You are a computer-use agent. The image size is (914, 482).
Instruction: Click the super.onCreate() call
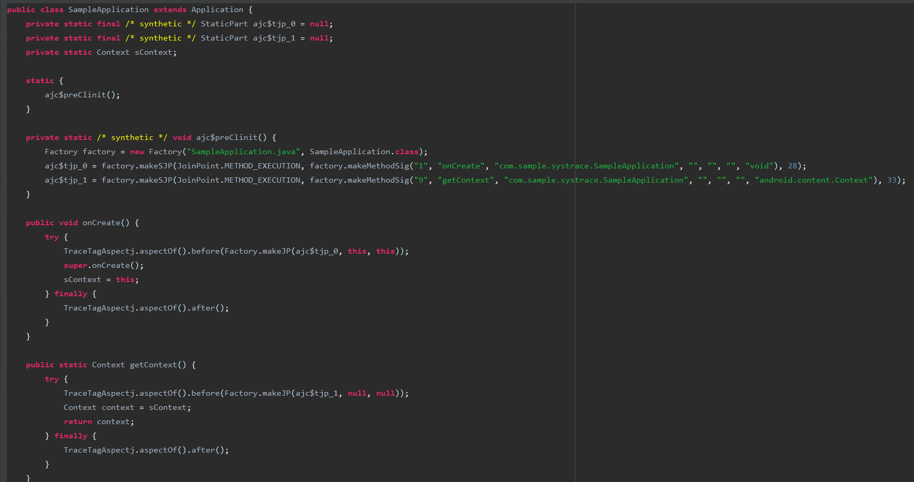pos(103,265)
